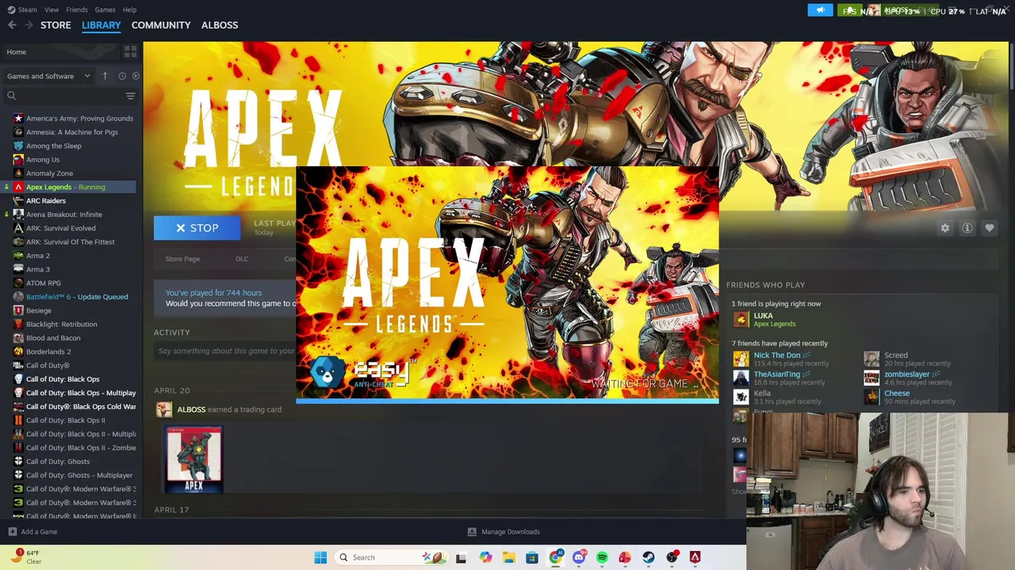Open Cheese's friend entry

pos(897,393)
